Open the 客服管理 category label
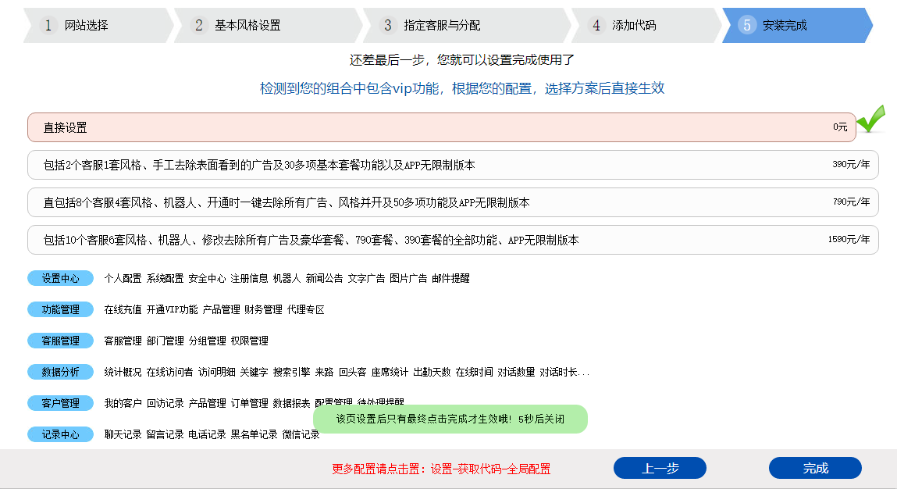897x489 pixels. 61,341
